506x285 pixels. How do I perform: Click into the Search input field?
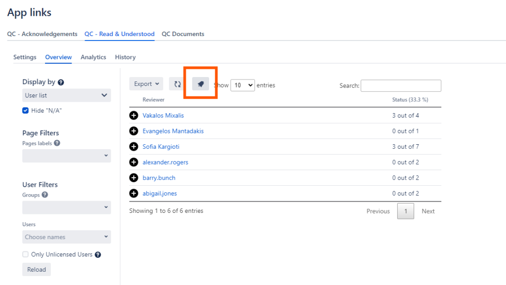401,86
